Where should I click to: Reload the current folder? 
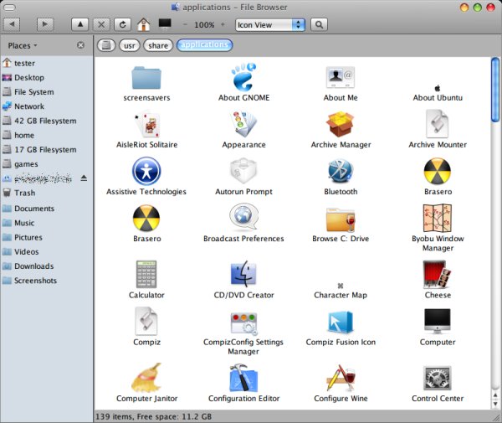tap(124, 25)
